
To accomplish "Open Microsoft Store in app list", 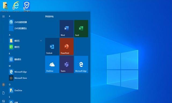I will [26, 78].
